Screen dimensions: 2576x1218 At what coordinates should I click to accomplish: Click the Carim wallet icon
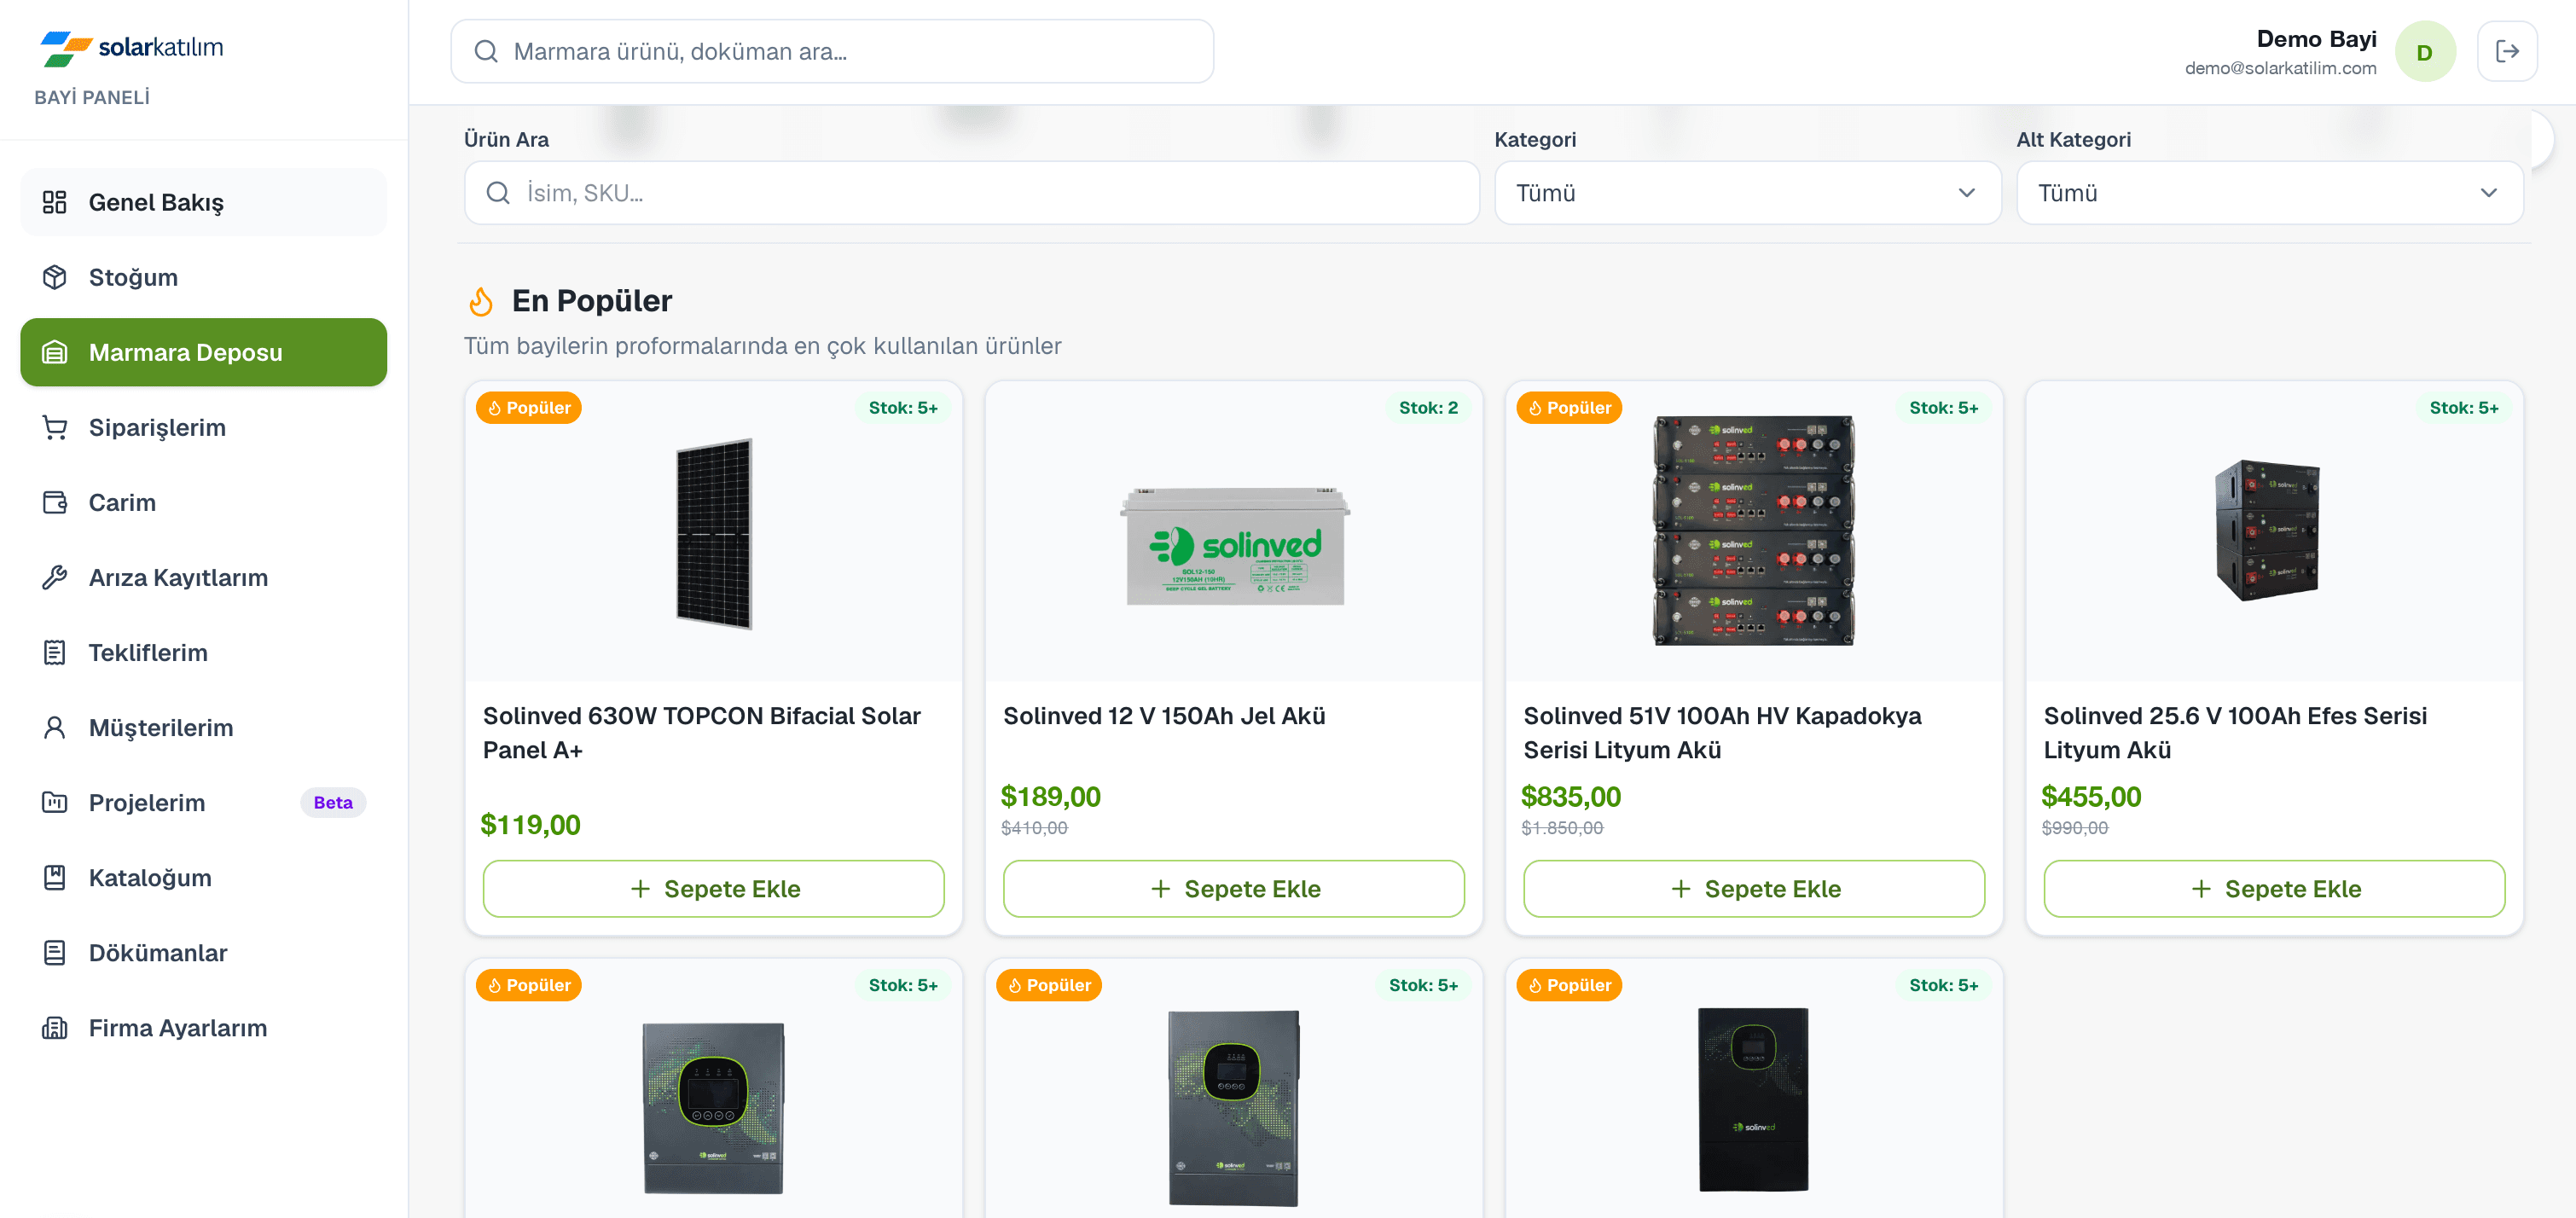(x=54, y=502)
